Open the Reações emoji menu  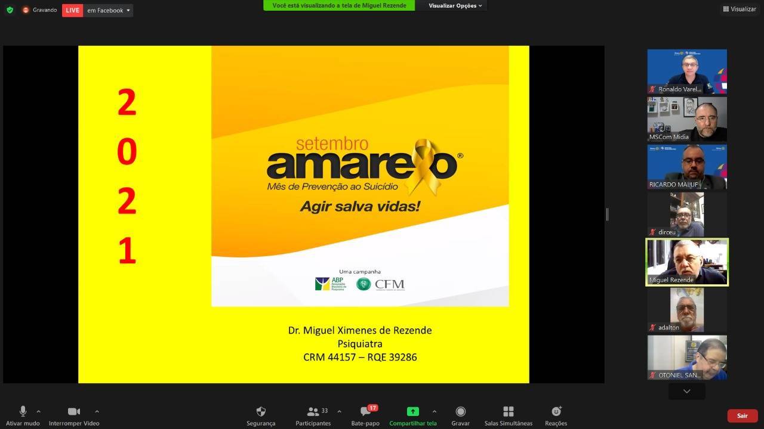[556, 412]
